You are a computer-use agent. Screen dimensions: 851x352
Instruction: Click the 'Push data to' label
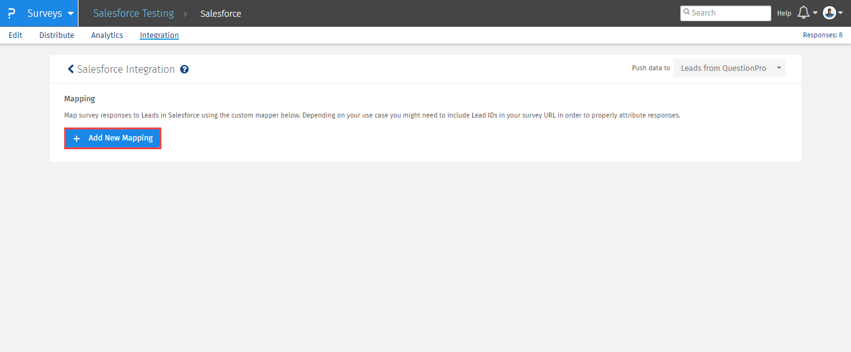pyautogui.click(x=651, y=68)
